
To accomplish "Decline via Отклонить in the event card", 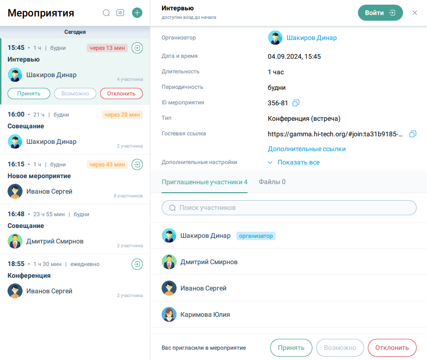I will 121,94.
